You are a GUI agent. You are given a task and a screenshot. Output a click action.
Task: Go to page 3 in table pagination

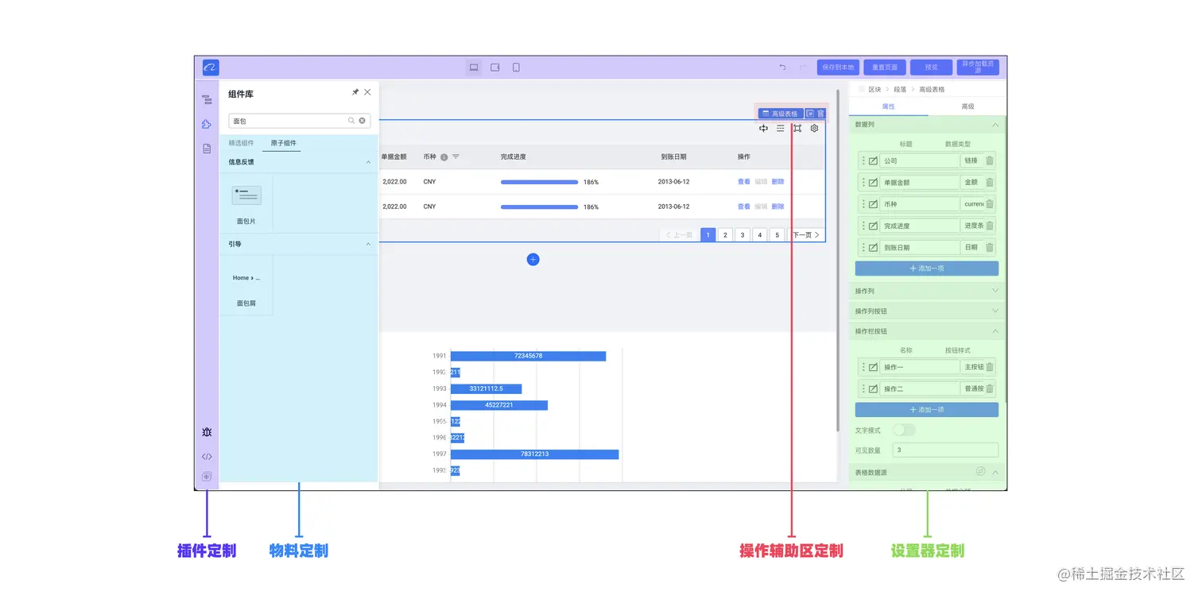743,235
